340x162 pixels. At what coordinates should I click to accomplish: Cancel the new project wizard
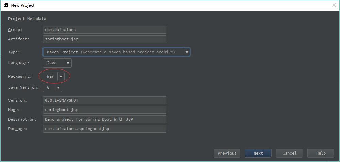[x=289, y=153]
